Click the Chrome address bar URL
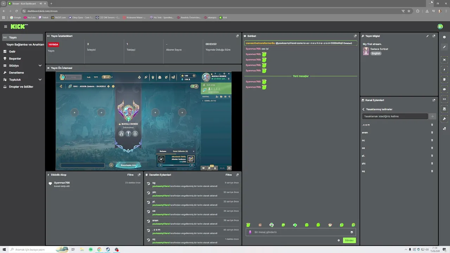 (x=43, y=11)
